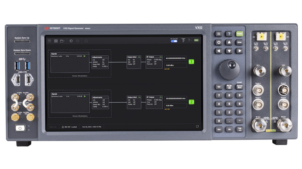Tap the green channel 2 button
Viewport: 302px width, 169px height.
point(191,102)
